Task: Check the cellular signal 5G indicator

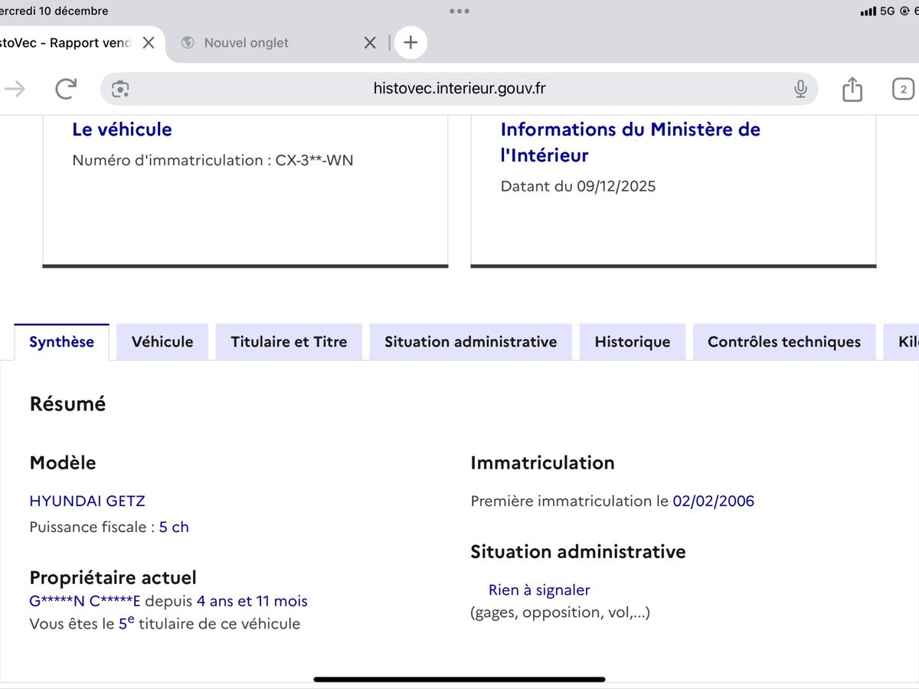Action: [x=878, y=11]
